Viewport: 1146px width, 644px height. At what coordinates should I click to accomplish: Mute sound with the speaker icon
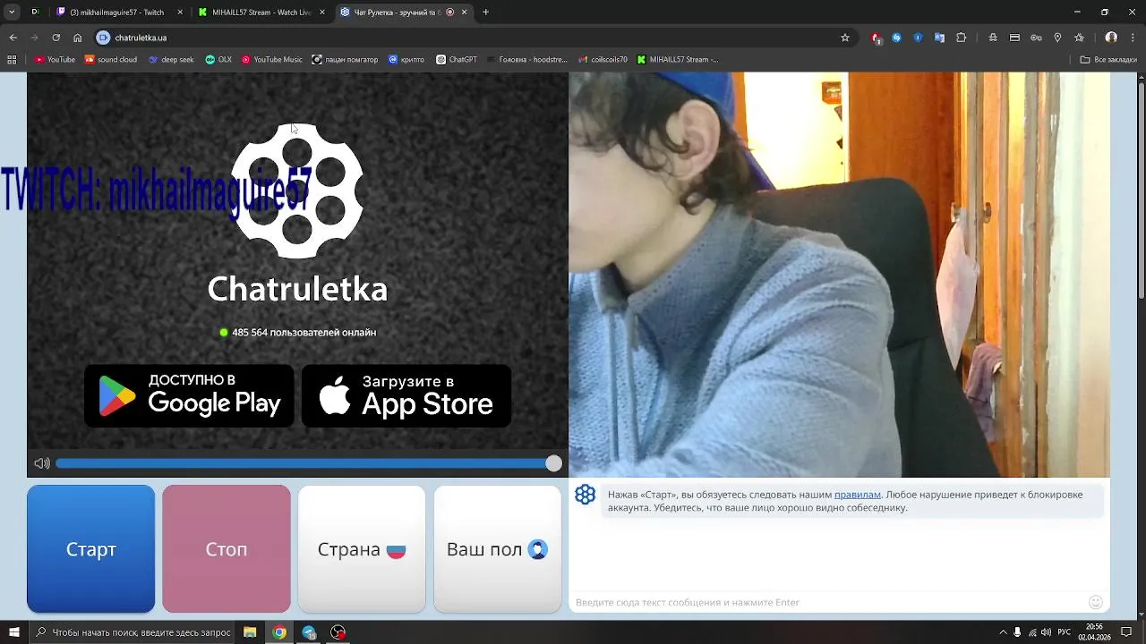[41, 463]
